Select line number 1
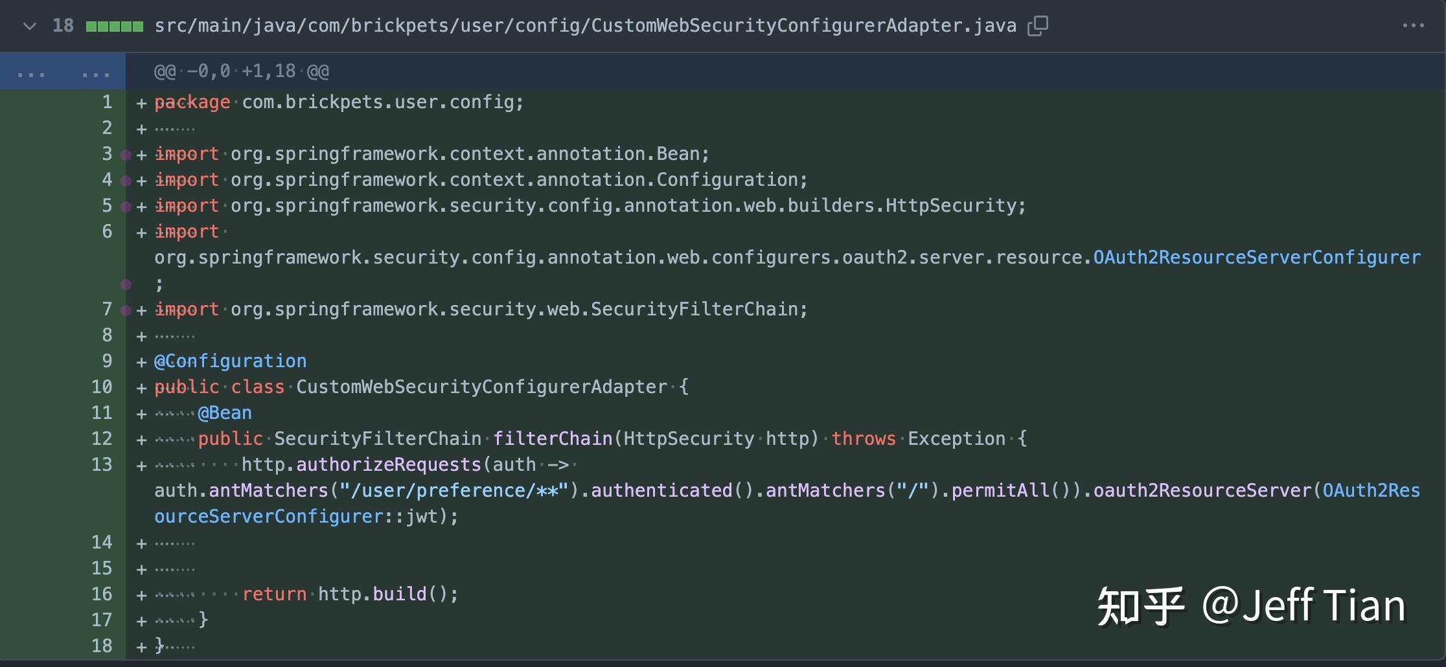This screenshot has height=667, width=1446. click(x=107, y=102)
